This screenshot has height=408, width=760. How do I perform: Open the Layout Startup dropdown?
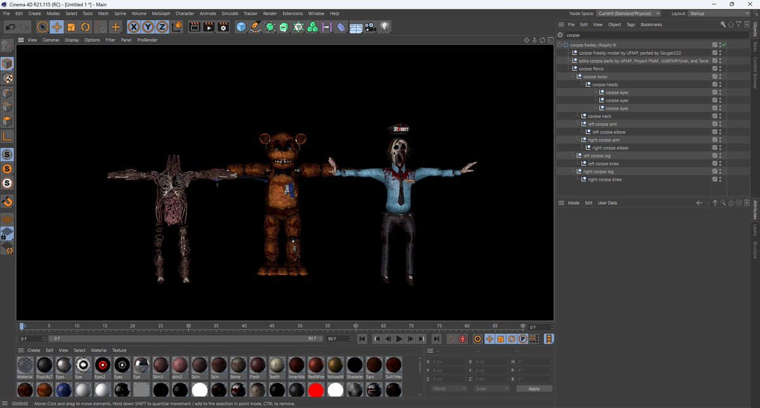click(718, 13)
